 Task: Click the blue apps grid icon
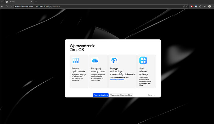[143, 60]
